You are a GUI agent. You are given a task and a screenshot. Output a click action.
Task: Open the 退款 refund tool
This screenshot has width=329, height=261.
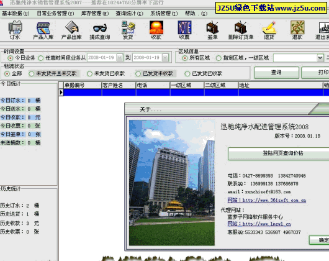pos(297,30)
